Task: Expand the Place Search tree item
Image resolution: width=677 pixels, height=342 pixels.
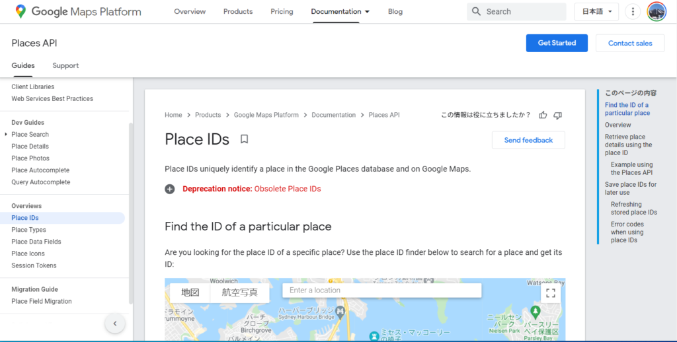Action: (x=5, y=135)
